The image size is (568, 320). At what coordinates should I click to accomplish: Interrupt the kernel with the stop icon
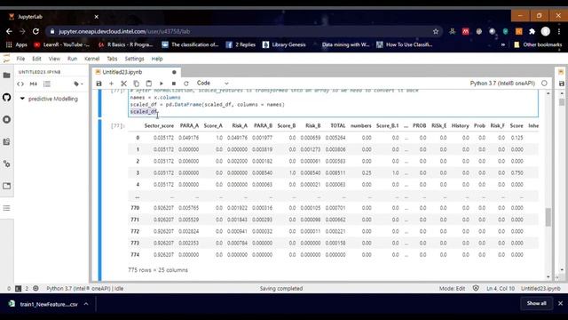pyautogui.click(x=174, y=84)
